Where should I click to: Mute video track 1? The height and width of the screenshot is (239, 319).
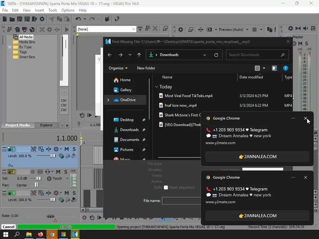click(67, 149)
